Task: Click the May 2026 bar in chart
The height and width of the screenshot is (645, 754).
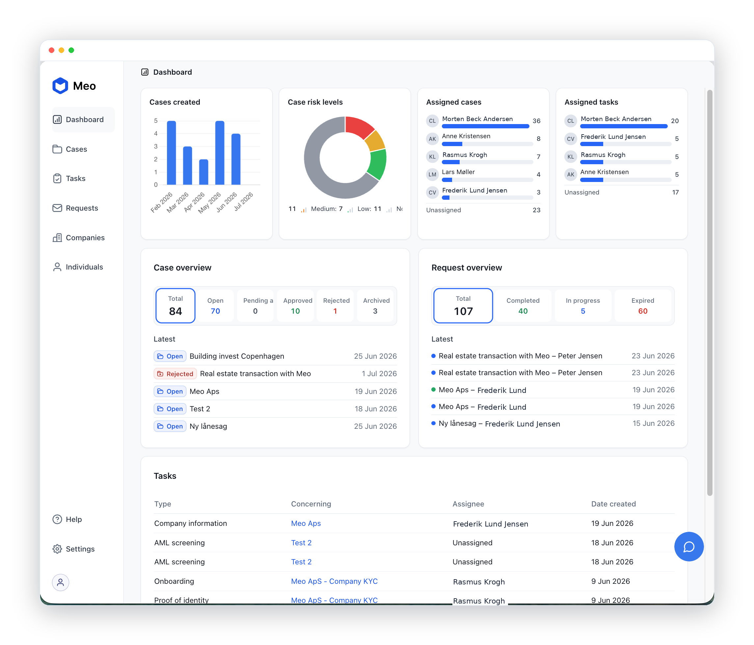Action: [220, 153]
